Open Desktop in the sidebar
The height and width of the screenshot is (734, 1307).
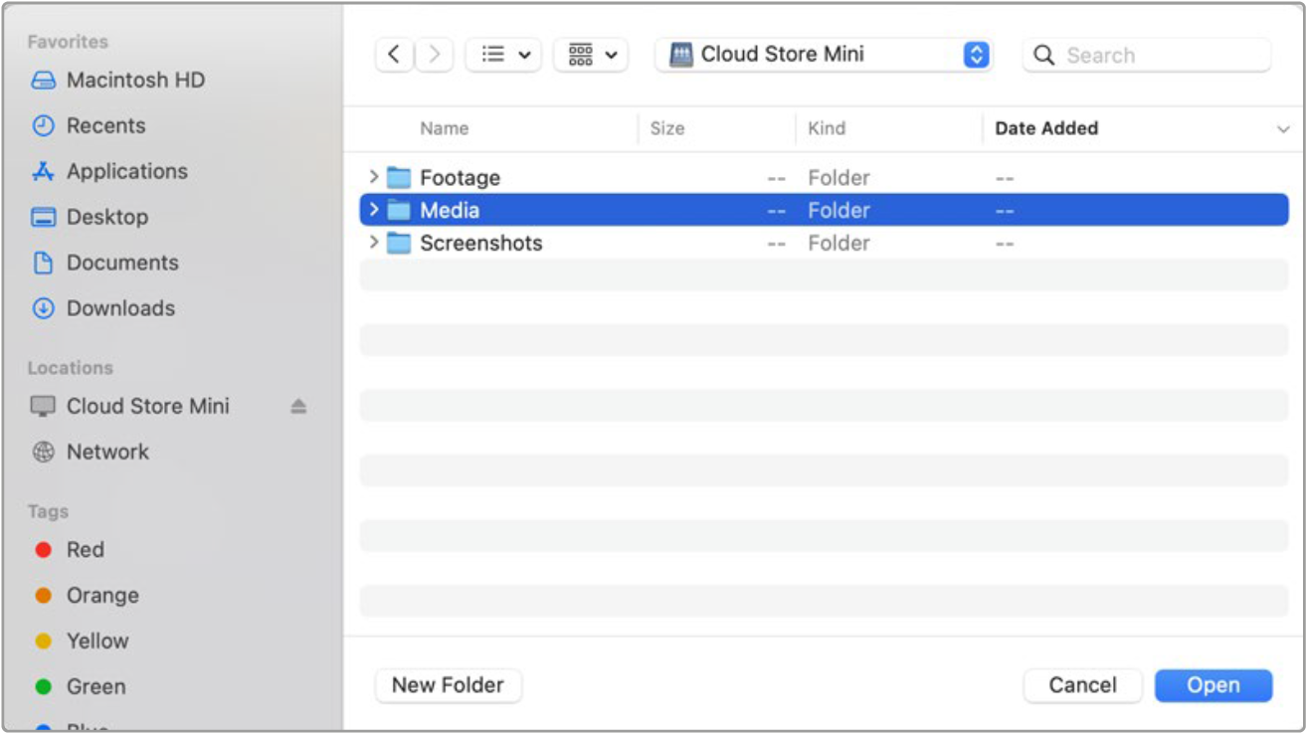[x=107, y=218]
